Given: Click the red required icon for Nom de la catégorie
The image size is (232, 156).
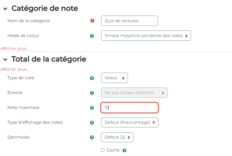Looking at the screenshot, I should tap(92, 21).
